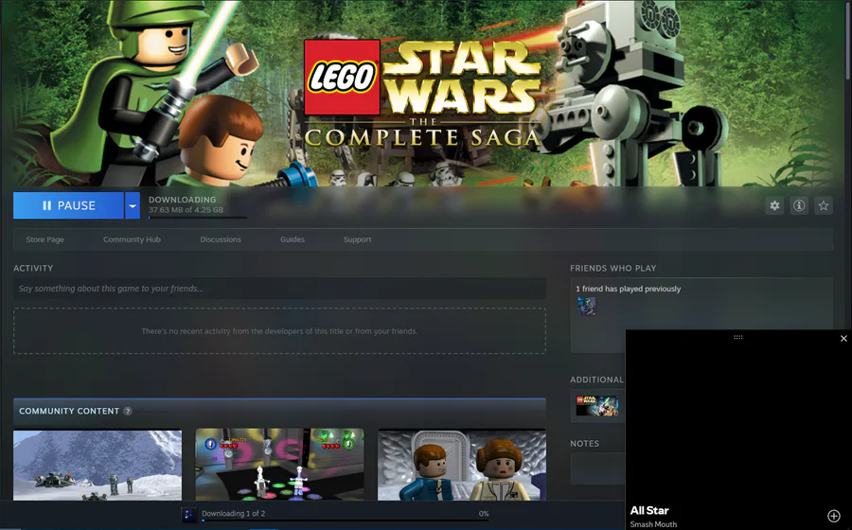Click game icon in download status bar
This screenshot has width=852, height=530.
coord(188,514)
